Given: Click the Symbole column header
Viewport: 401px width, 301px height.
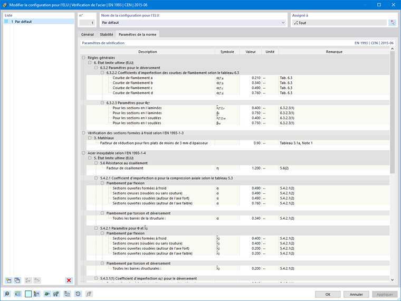Looking at the screenshot, I should (x=227, y=52).
